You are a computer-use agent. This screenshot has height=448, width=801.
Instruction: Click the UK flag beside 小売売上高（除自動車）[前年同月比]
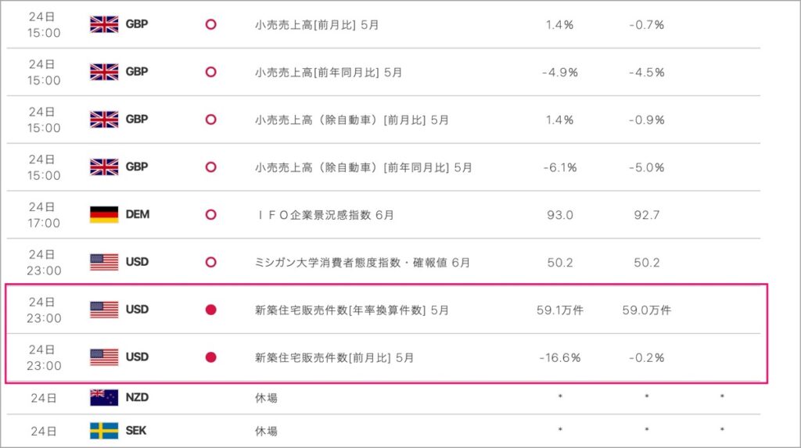(104, 167)
